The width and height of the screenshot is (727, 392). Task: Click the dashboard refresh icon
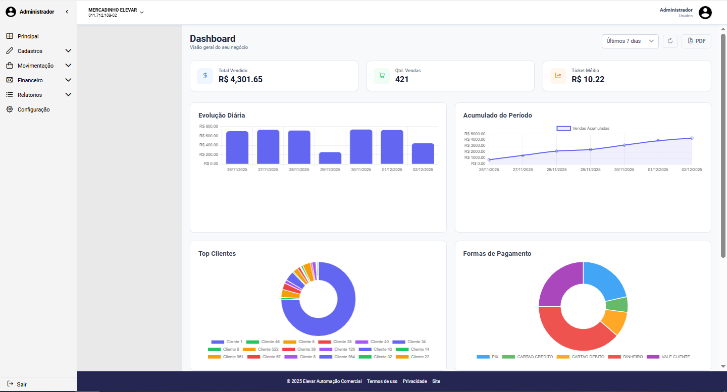tap(670, 41)
